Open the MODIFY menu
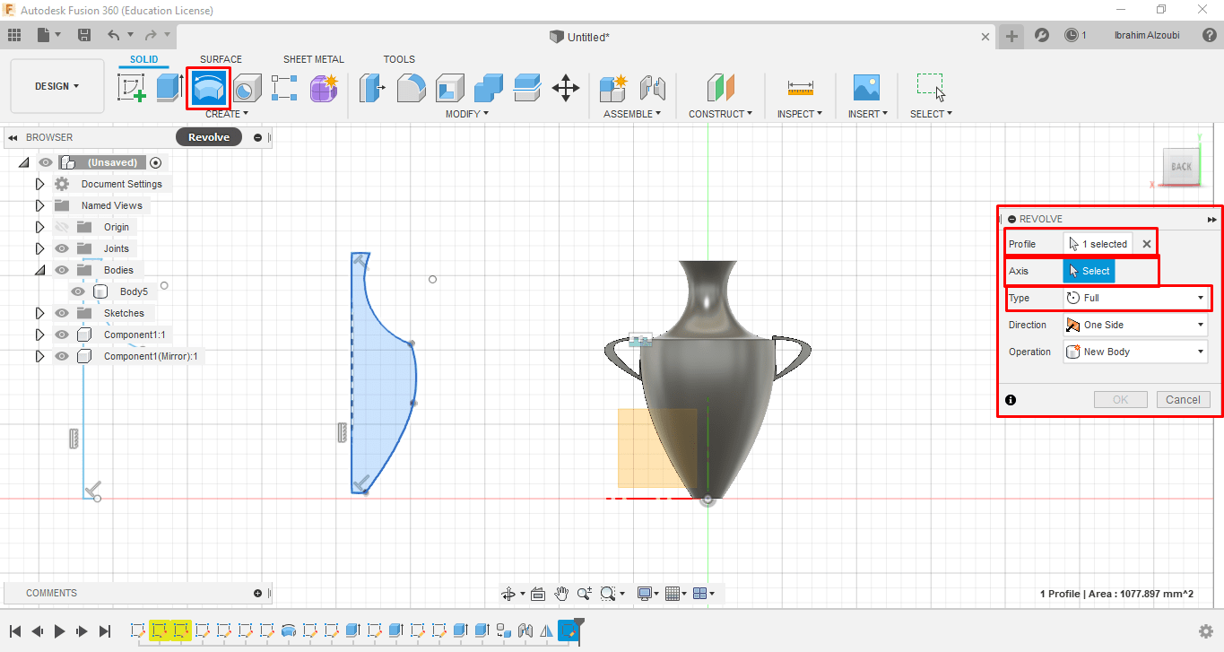The height and width of the screenshot is (652, 1224). click(467, 114)
